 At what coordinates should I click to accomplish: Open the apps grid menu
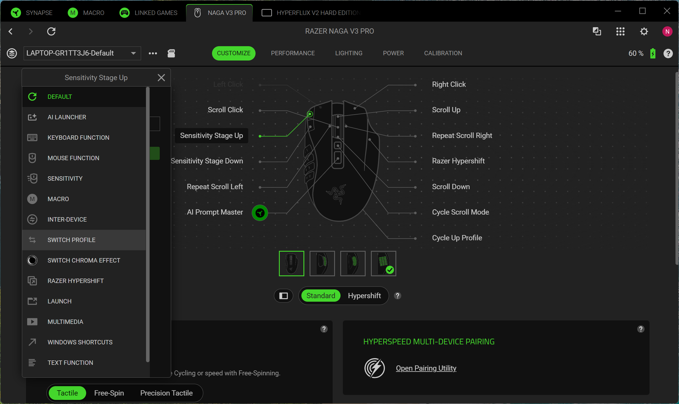(x=620, y=32)
